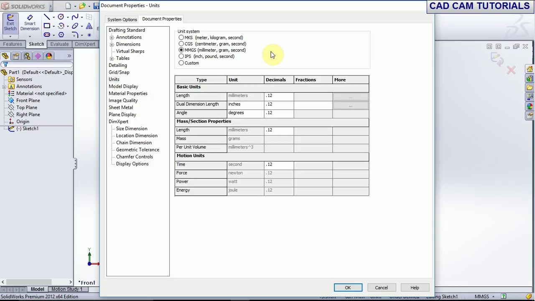Image resolution: width=535 pixels, height=301 pixels.
Task: Select CGS unit system
Action: click(181, 44)
